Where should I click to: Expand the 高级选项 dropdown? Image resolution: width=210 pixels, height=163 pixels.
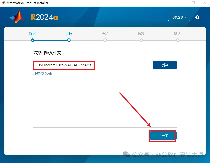(x=179, y=17)
